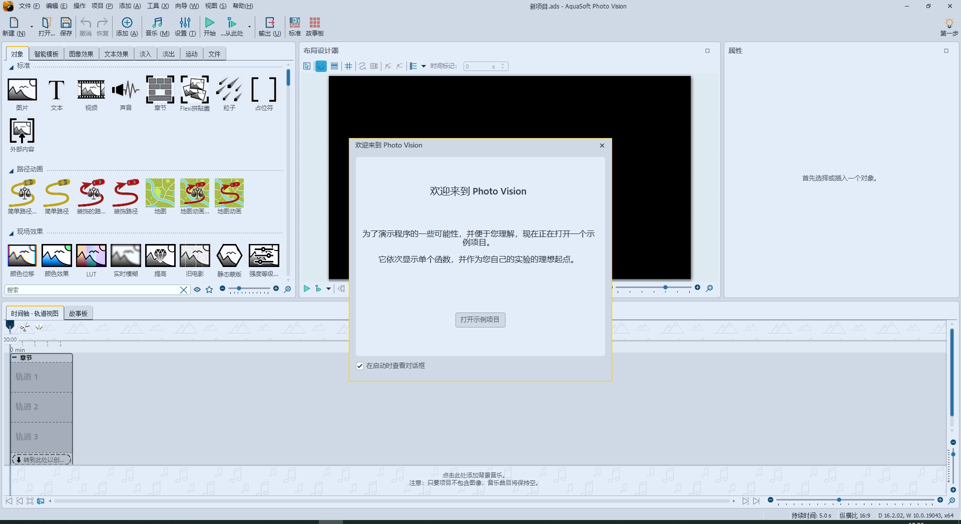The height and width of the screenshot is (524, 961).
Task: Toggle the horizontal guides button in layout designer
Action: point(334,66)
